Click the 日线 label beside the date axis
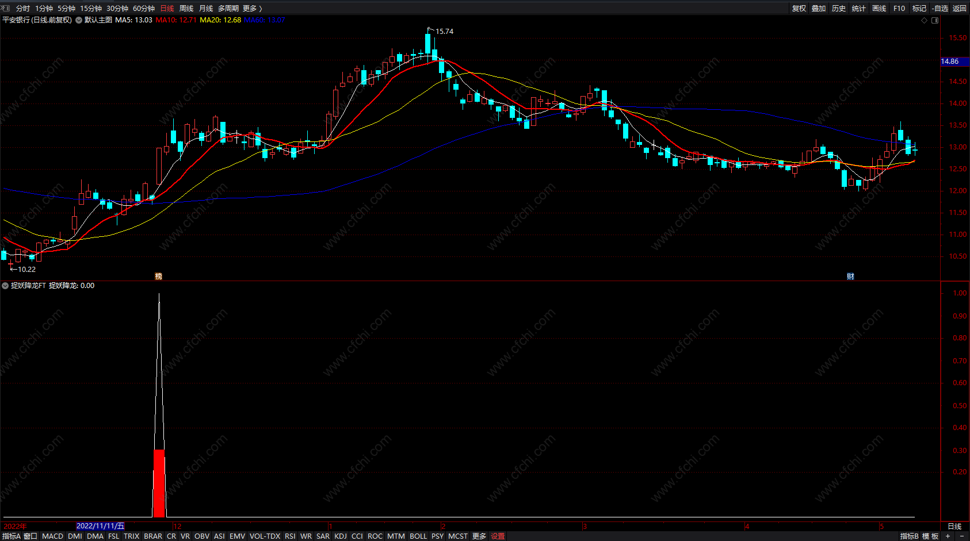 tap(954, 527)
